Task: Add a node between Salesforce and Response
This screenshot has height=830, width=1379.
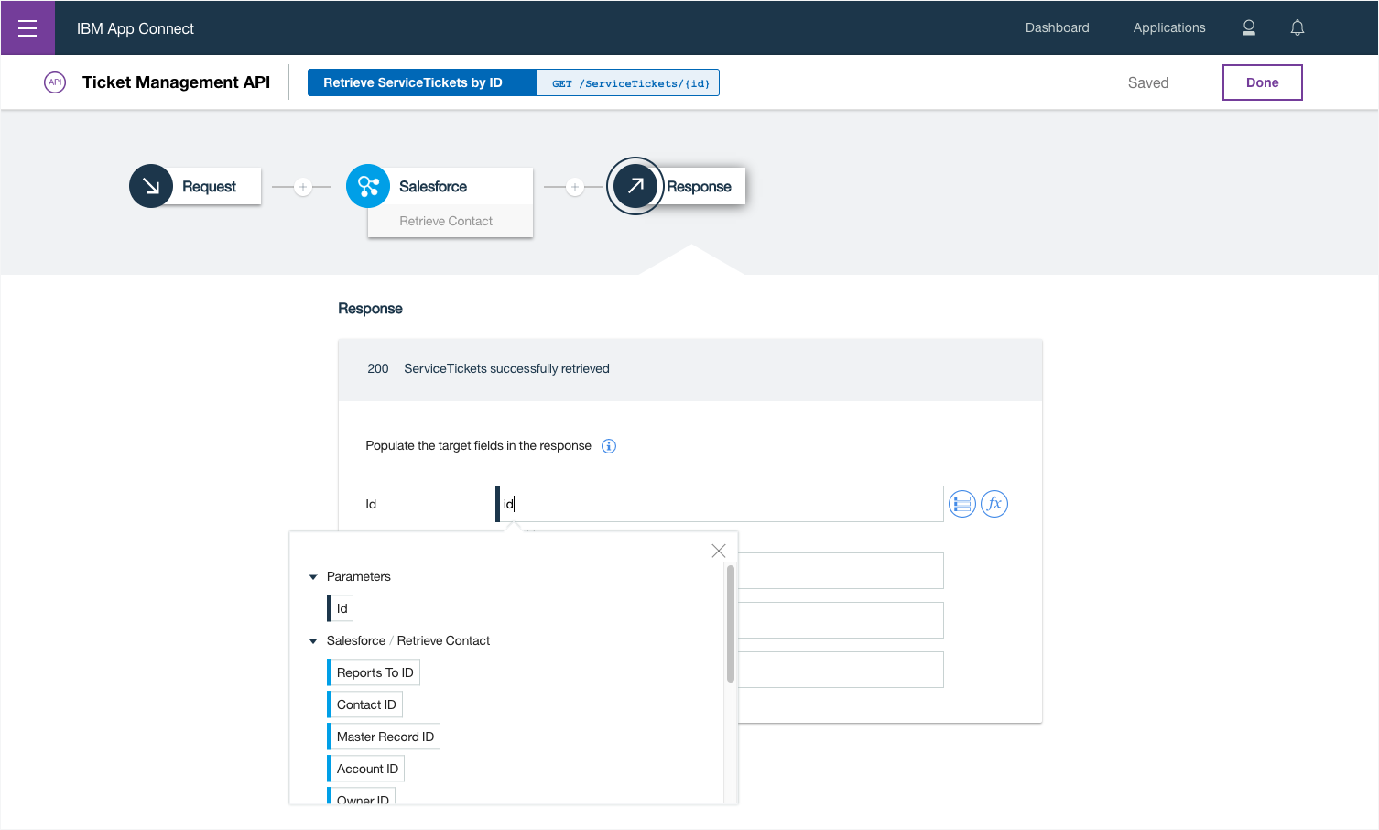Action: [x=575, y=187]
